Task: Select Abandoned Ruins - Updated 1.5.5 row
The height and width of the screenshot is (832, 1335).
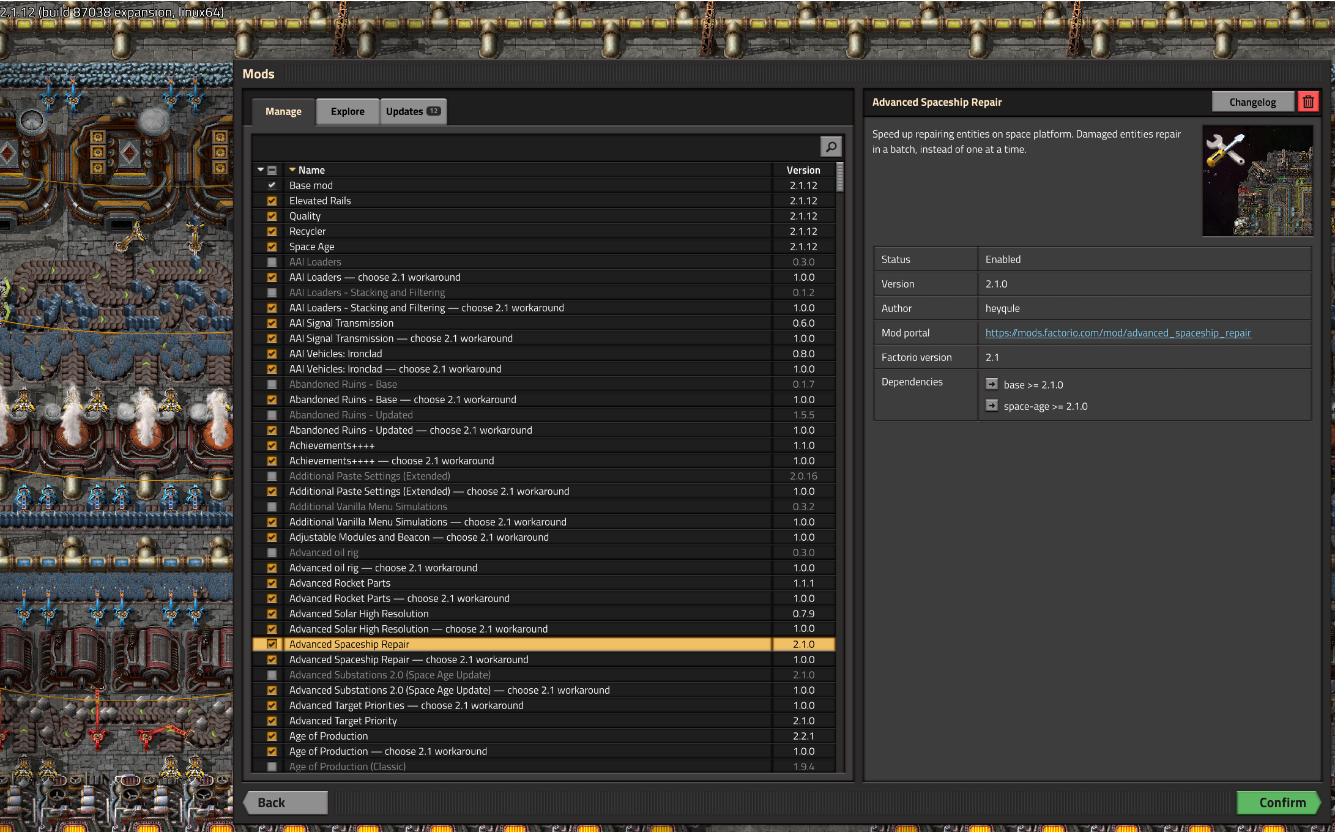Action: [543, 415]
